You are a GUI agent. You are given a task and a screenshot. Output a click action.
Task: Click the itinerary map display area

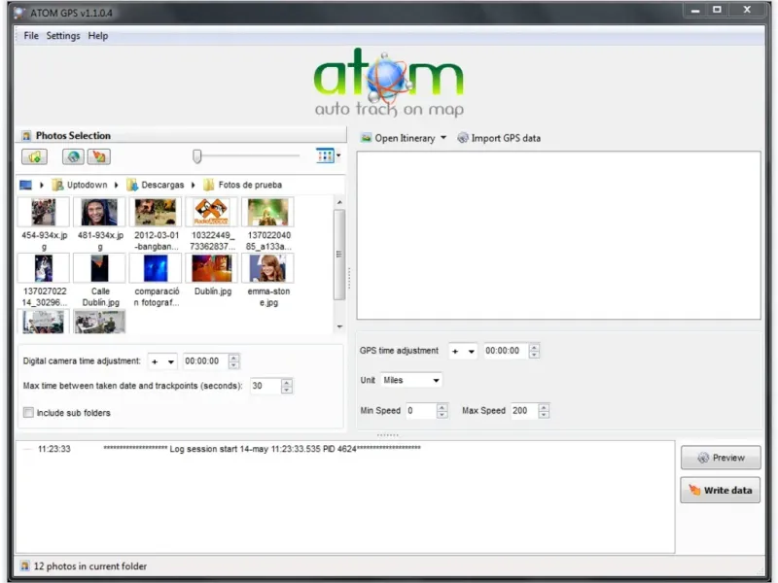[558, 235]
